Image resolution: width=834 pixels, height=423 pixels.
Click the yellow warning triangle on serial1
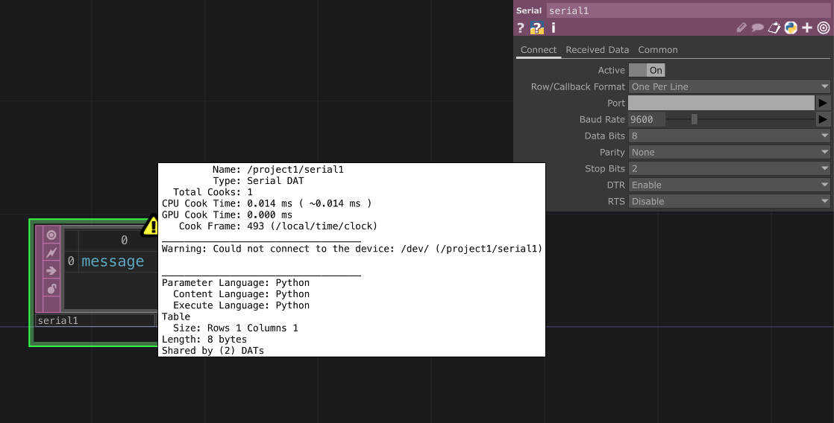point(151,226)
